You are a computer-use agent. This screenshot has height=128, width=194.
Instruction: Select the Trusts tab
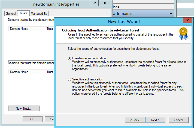(x=23, y=13)
